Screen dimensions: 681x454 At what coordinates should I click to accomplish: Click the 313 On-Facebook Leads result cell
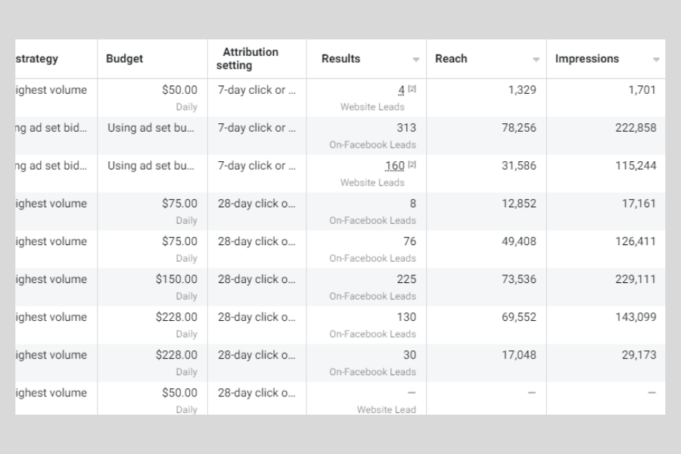point(406,128)
